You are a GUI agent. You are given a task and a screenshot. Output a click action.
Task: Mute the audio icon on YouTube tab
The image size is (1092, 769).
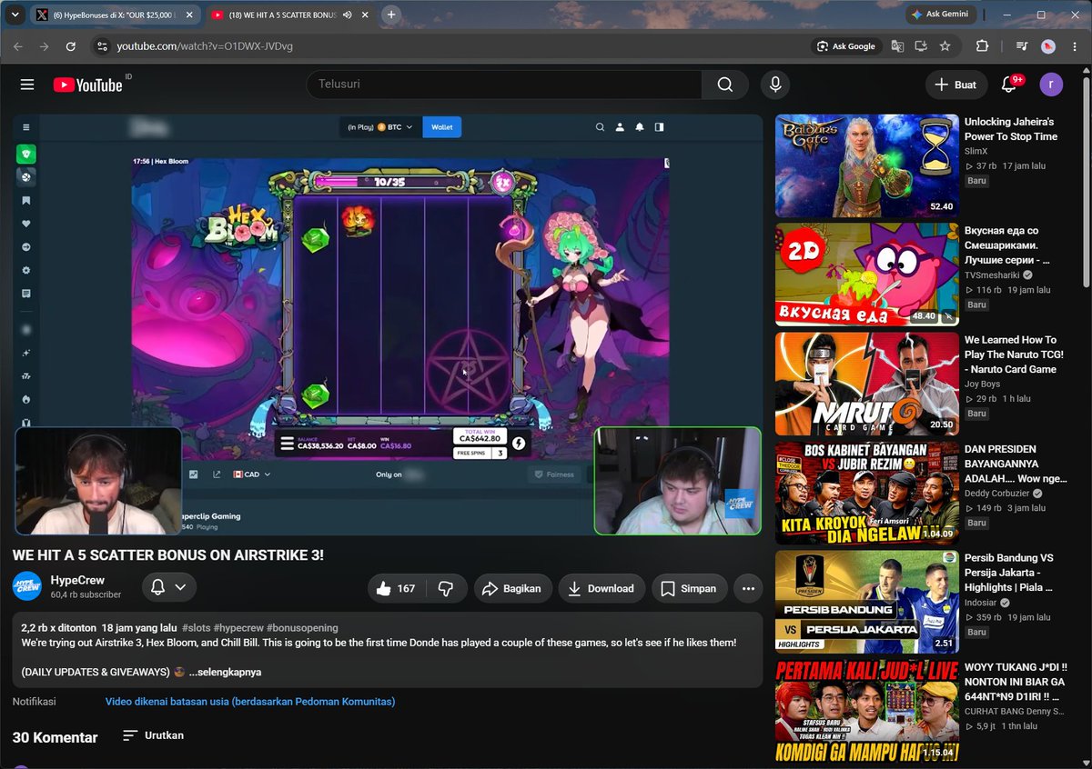pyautogui.click(x=348, y=15)
